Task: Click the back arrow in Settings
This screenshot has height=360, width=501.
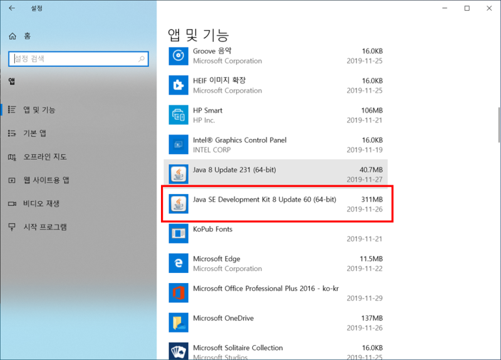Action: pyautogui.click(x=12, y=8)
